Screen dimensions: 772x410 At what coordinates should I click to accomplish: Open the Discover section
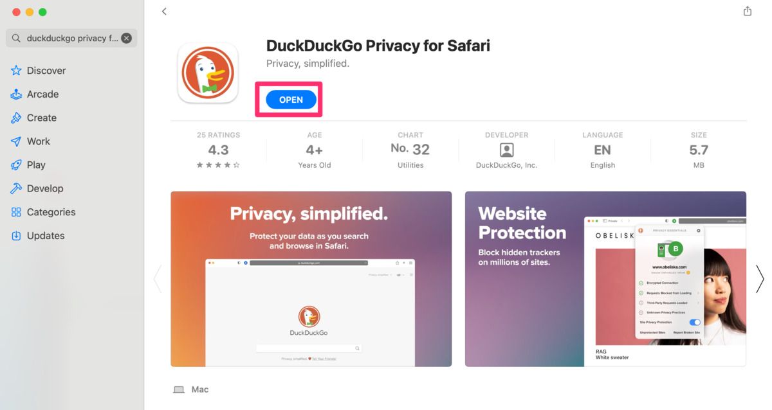[46, 71]
